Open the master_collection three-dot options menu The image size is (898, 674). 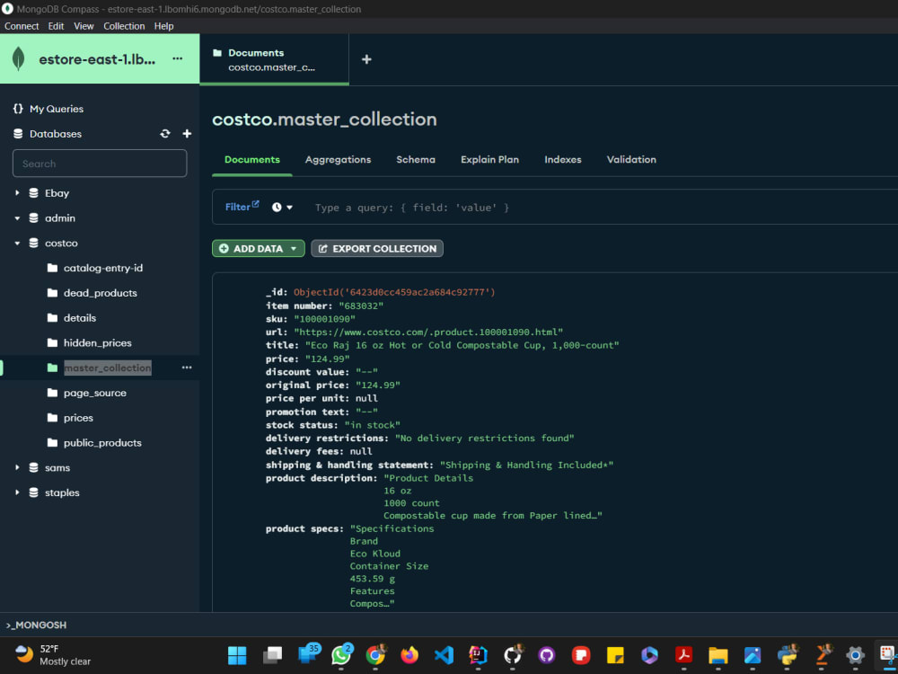[187, 368]
